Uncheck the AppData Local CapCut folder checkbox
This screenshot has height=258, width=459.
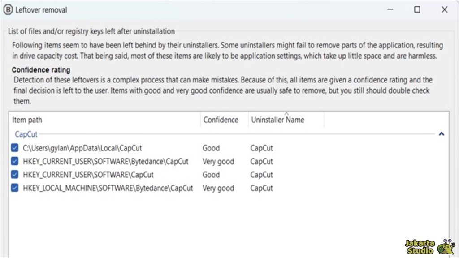click(x=15, y=148)
